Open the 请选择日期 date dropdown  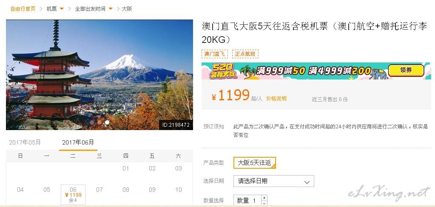pyautogui.click(x=274, y=181)
